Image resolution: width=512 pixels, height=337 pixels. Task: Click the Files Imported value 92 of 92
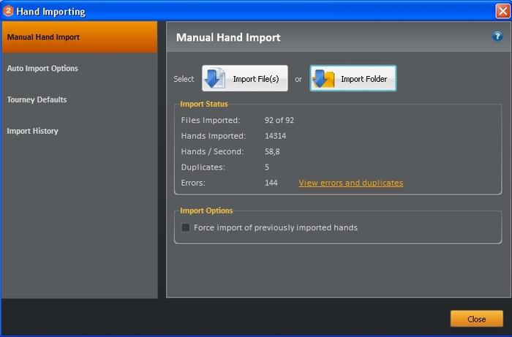(x=279, y=120)
